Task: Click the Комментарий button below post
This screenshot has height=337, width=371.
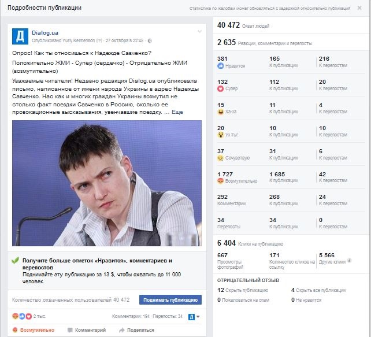Action: 87,330
